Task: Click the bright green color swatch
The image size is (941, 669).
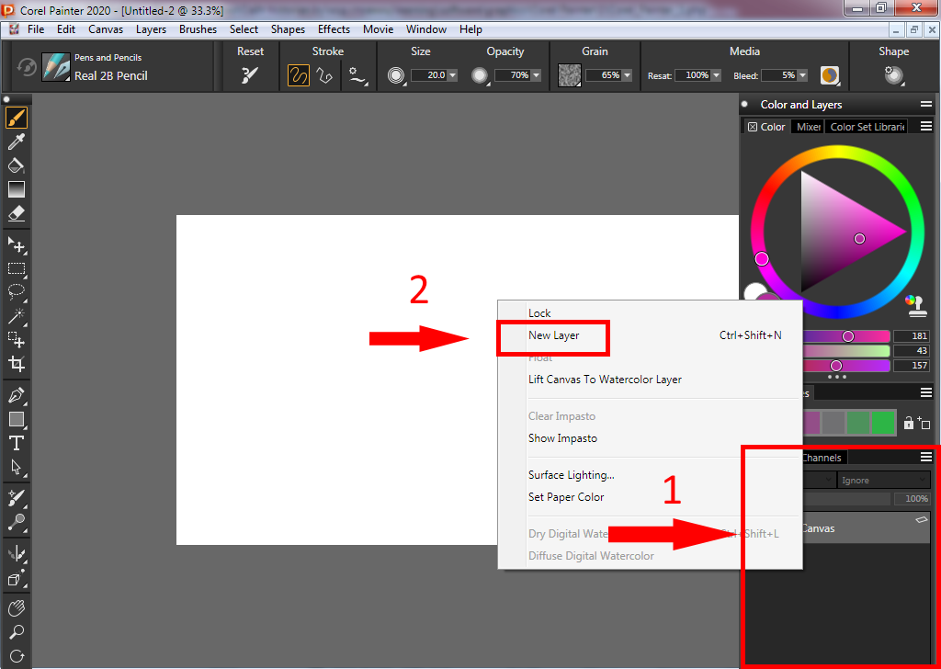Action: tap(883, 423)
